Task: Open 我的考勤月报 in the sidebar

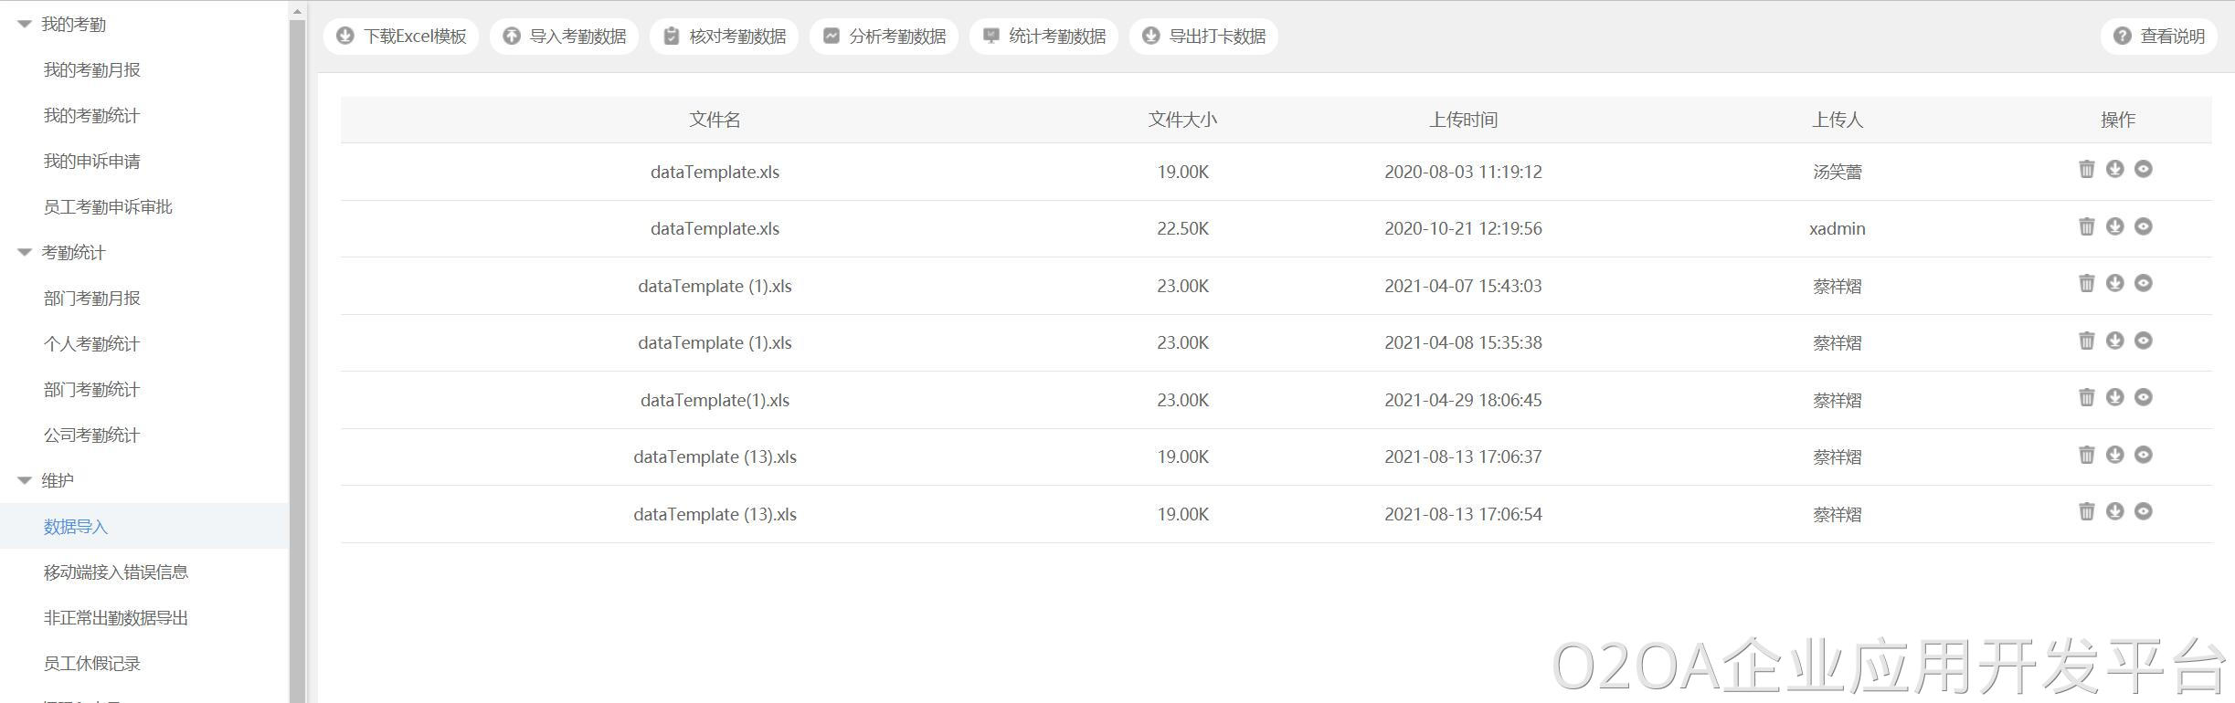Action: point(91,70)
